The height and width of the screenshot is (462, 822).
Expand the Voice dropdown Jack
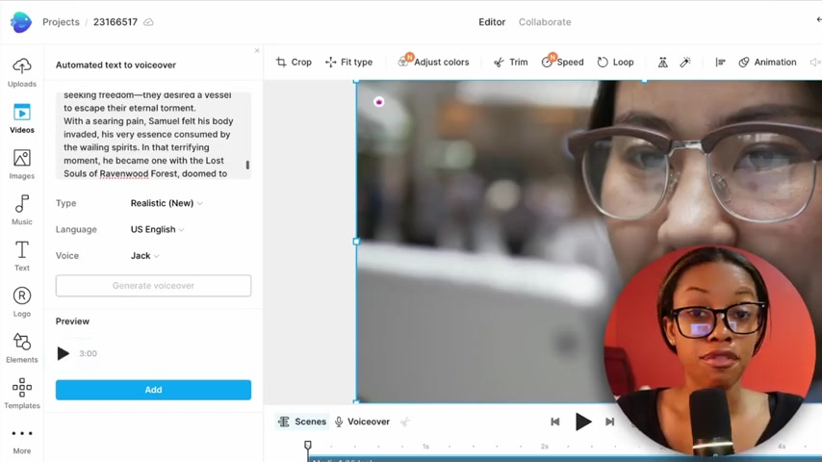[x=144, y=255]
